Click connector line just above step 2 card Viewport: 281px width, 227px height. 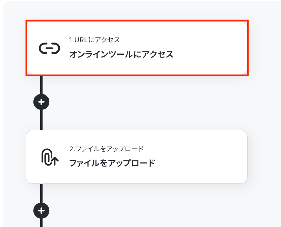tap(42, 120)
